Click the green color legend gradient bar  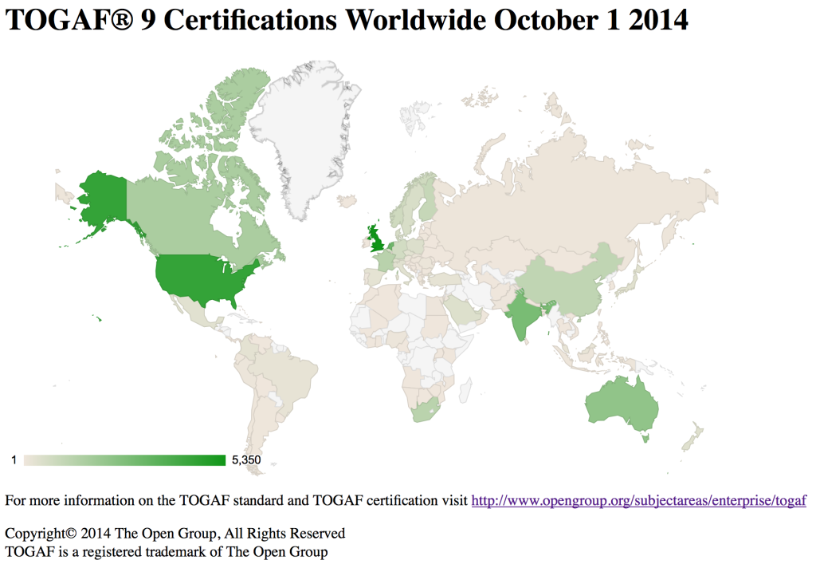[x=125, y=459]
